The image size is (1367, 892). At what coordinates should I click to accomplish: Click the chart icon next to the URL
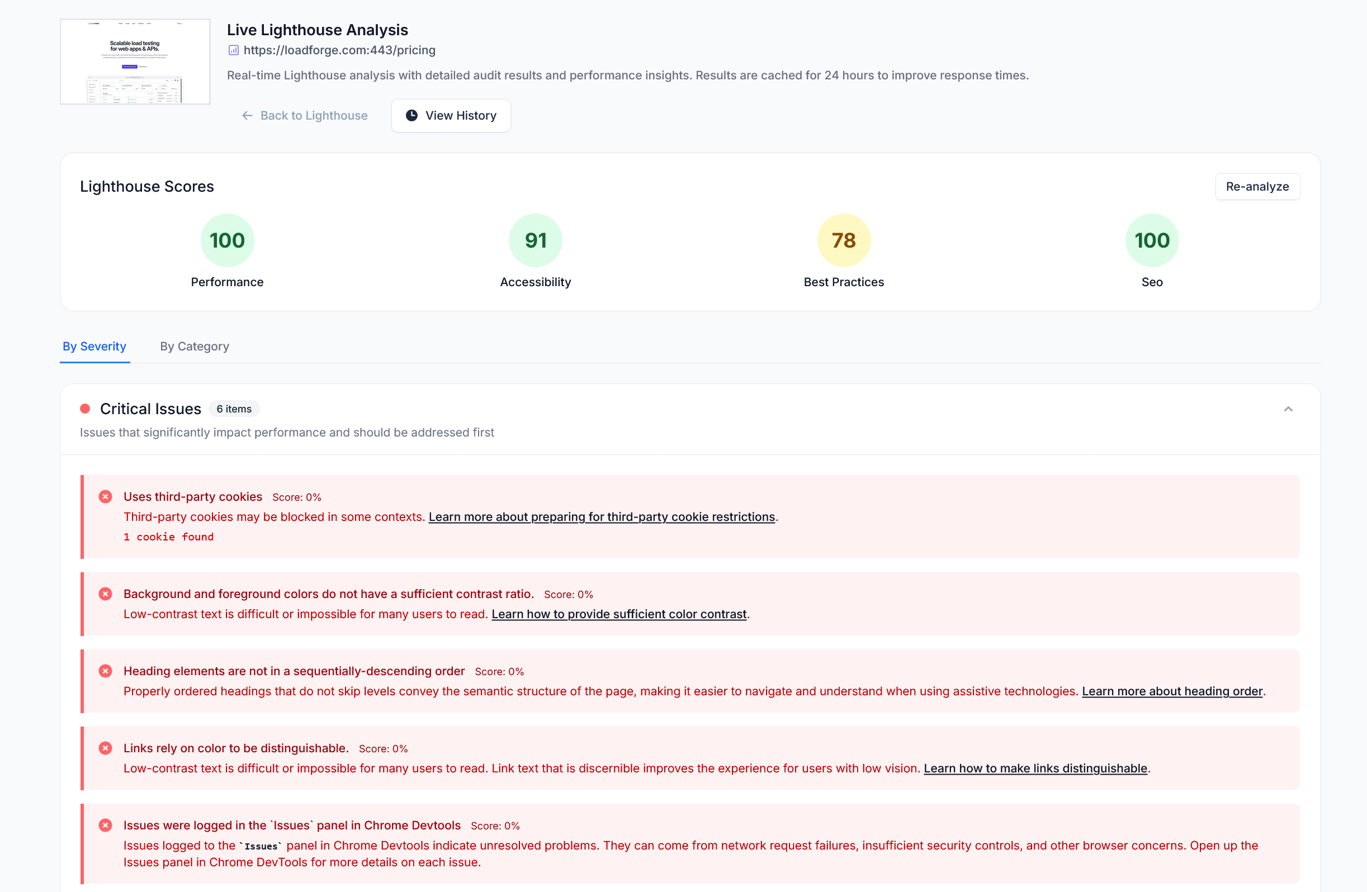(233, 50)
